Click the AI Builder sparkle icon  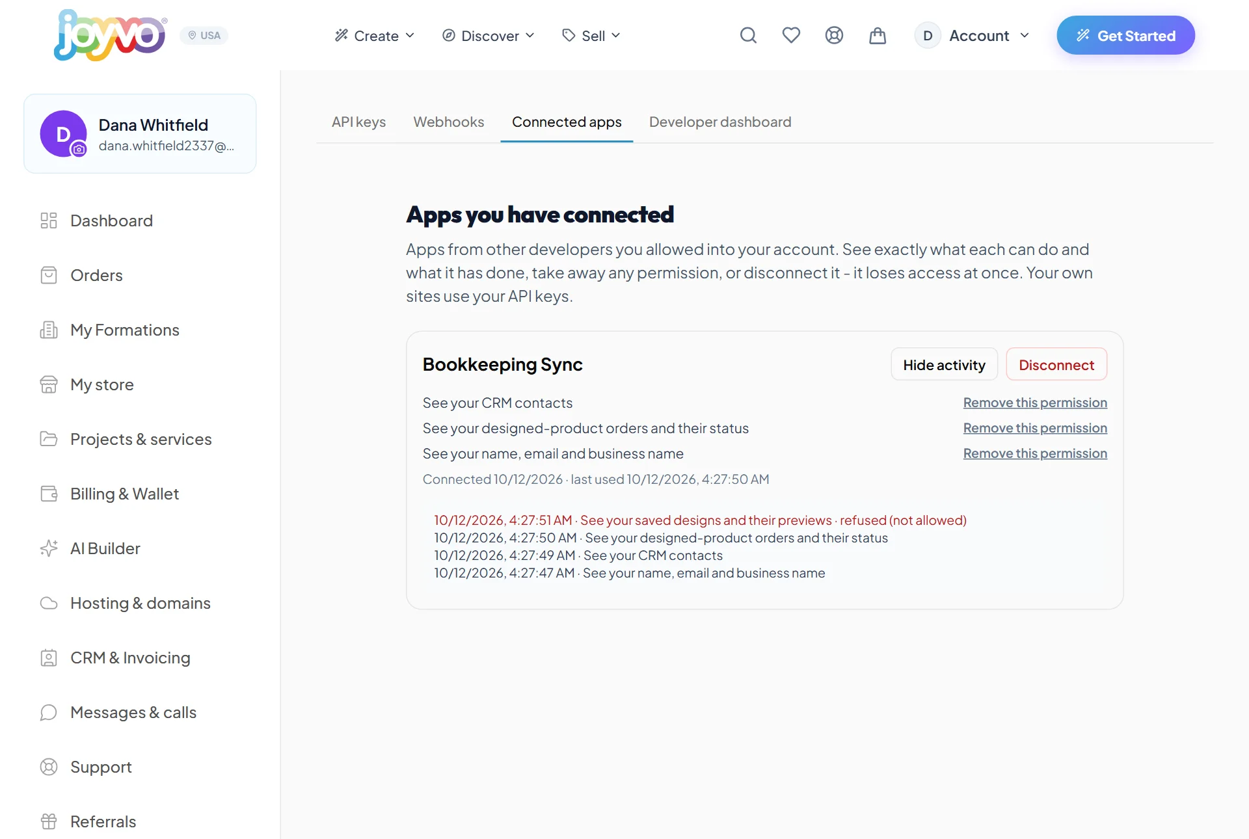49,548
